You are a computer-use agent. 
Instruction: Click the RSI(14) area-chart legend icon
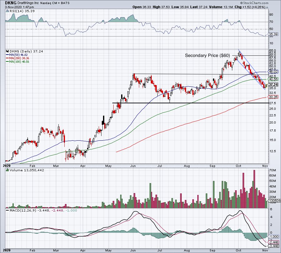[7, 11]
